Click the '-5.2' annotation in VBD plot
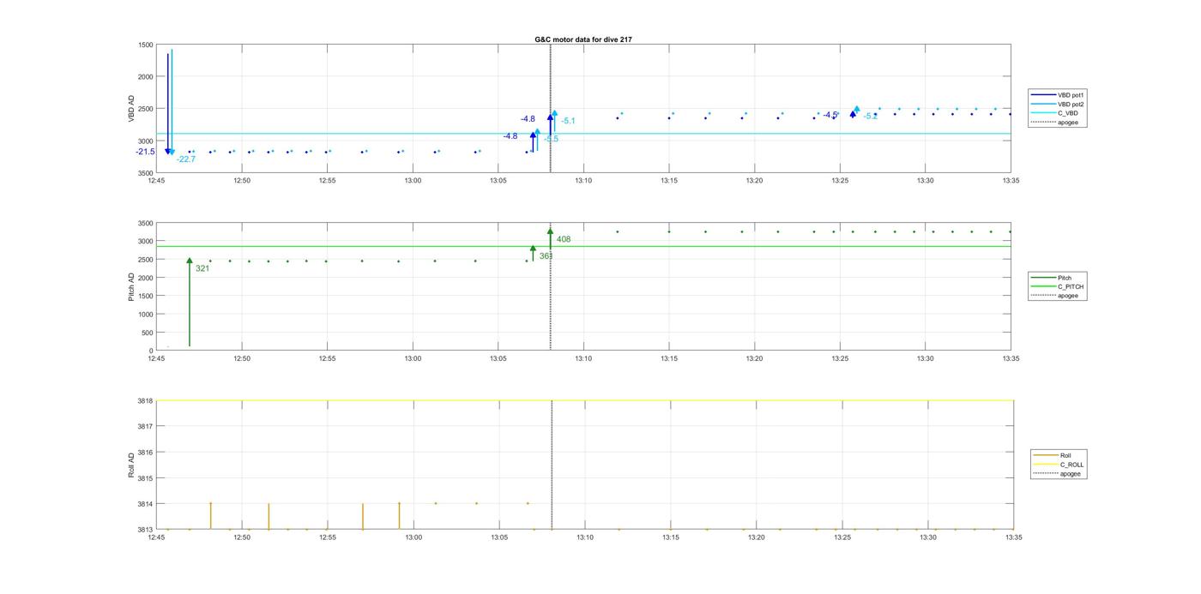 pos(871,117)
